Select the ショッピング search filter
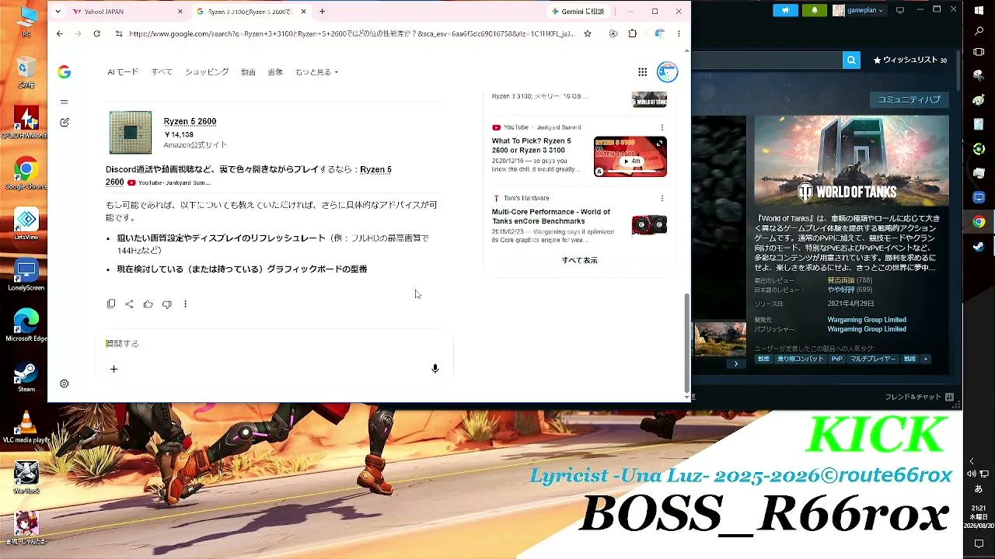 (207, 72)
